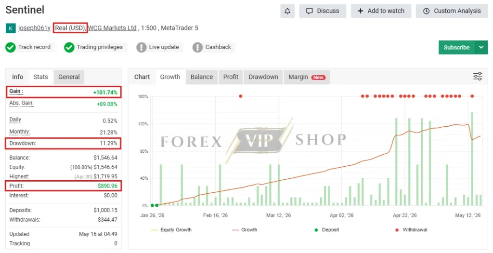Switch to the Stats tab
Viewport: 493px width, 253px height.
click(x=41, y=77)
